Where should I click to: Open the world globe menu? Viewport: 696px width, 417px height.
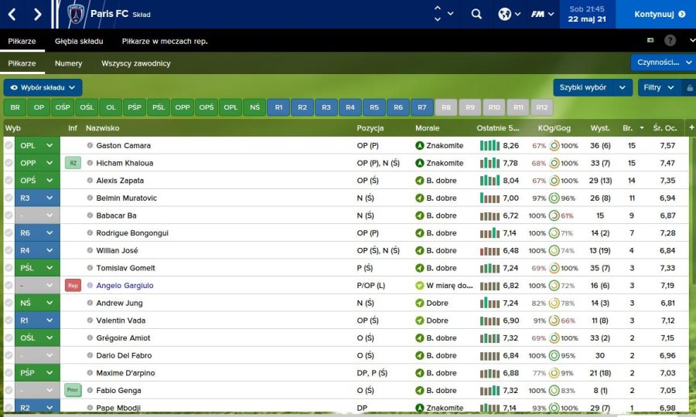click(x=505, y=14)
